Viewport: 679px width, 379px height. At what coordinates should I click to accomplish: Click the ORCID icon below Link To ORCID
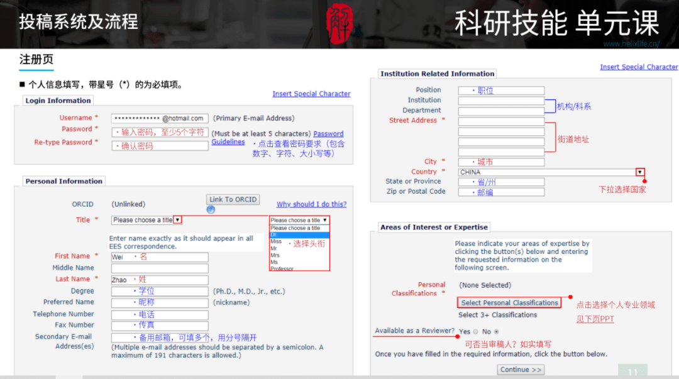[x=211, y=210]
